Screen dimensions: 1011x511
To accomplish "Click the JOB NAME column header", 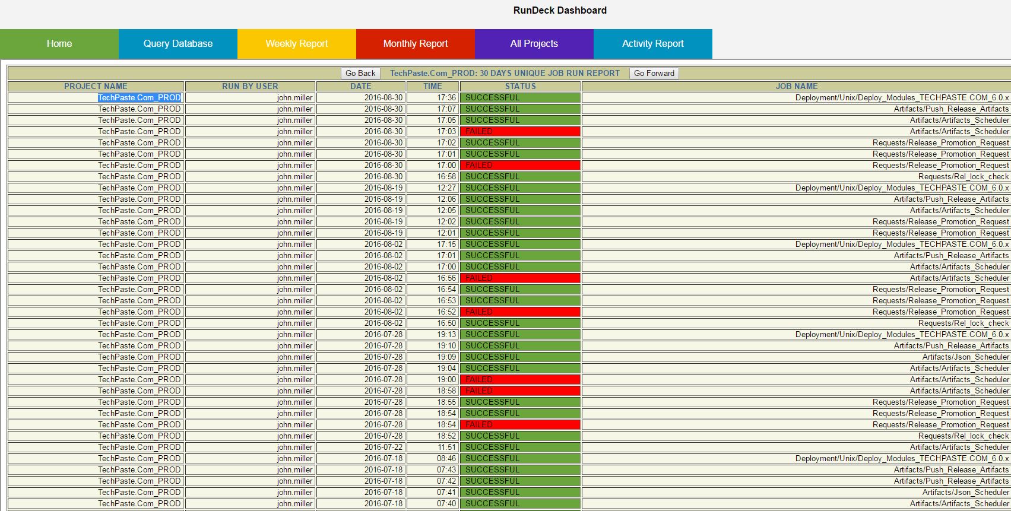I will (x=797, y=87).
